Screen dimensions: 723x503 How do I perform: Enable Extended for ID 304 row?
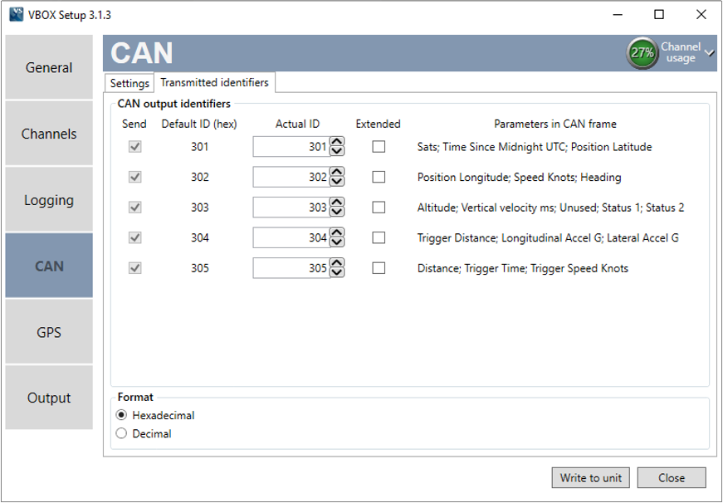[379, 237]
